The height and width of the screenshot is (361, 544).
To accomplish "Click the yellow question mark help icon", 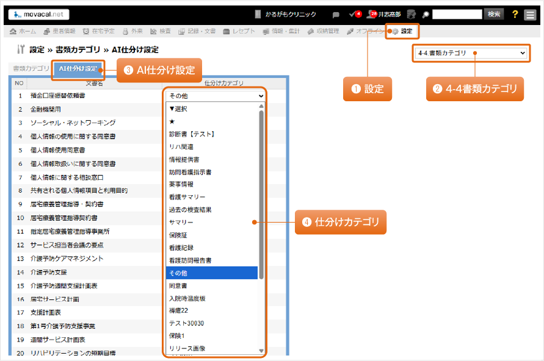I will [x=515, y=15].
